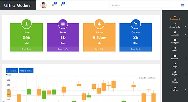Go to Dashboard in sidebar

(175, 18)
